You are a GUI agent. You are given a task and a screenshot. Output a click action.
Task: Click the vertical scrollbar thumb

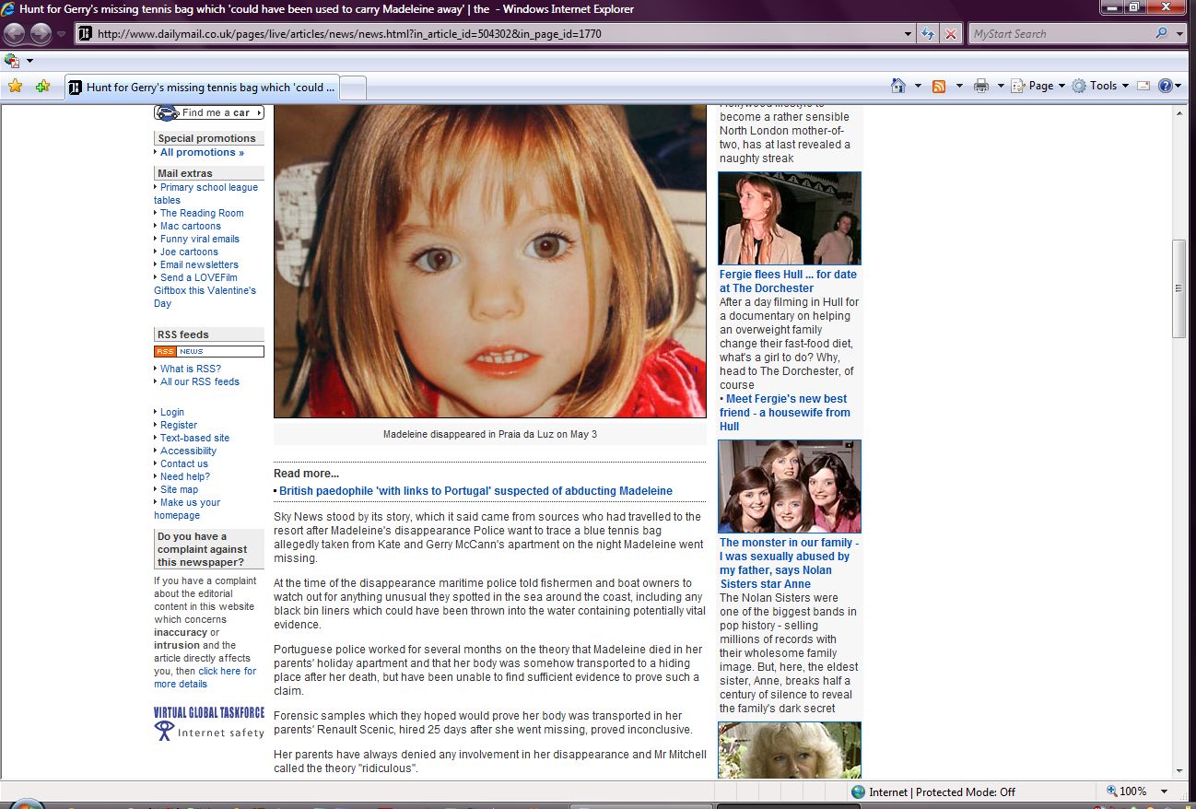tap(1178, 288)
